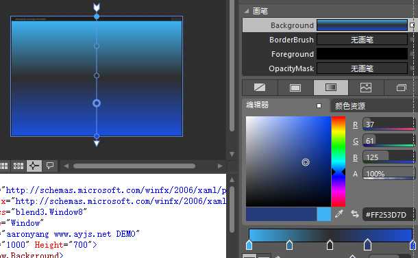Click the current dark blue color preview
Viewport: 418px width, 258px height.
(x=282, y=214)
